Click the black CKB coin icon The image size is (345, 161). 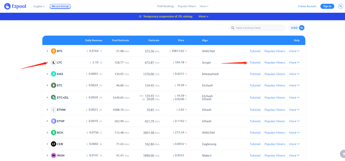click(x=53, y=144)
